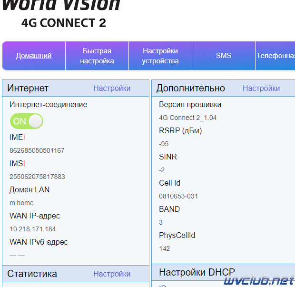This screenshot has width=295, height=287.
Task: Open the Домашний tab
Action: coord(34,56)
